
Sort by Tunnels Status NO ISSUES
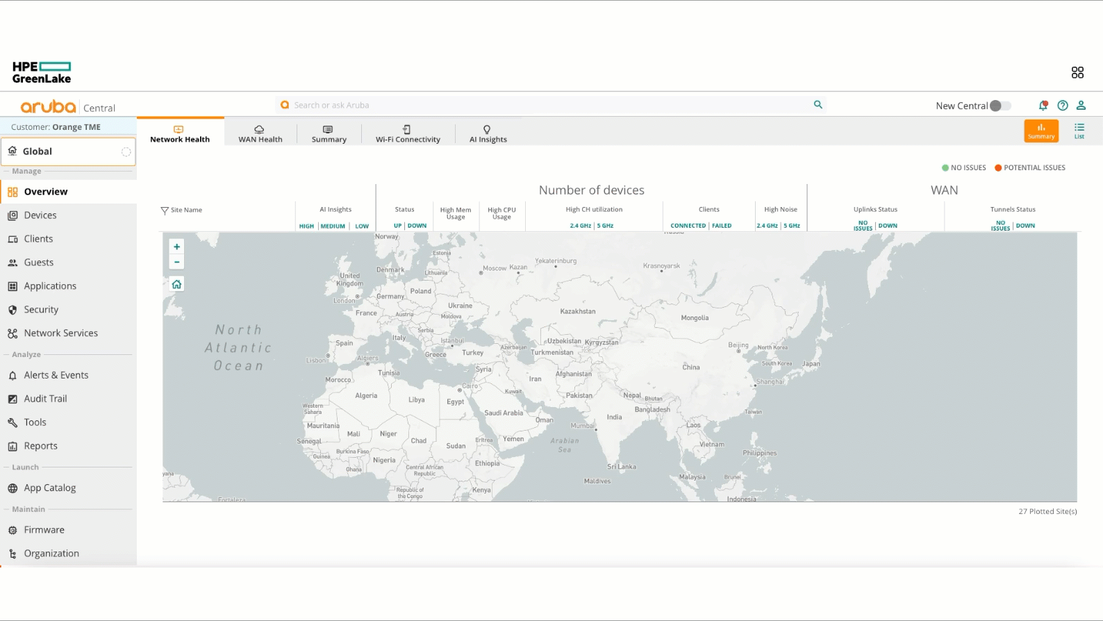point(1000,226)
